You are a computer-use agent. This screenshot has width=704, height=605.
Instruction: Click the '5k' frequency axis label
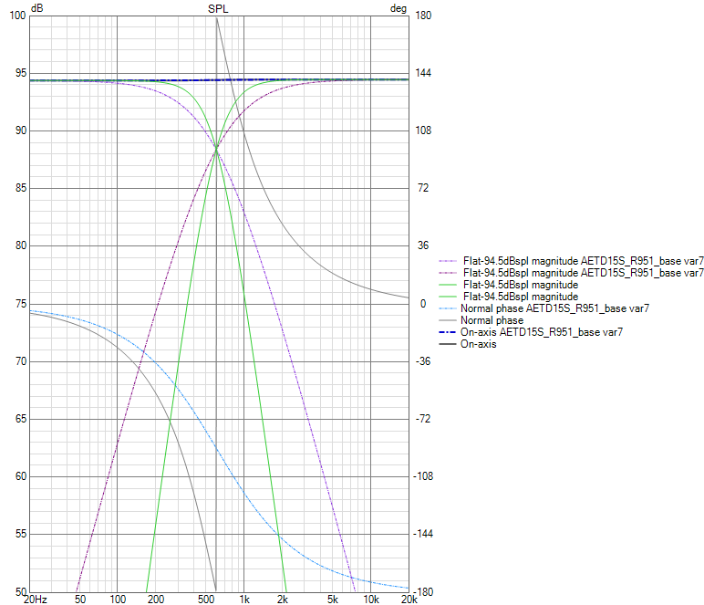(333, 600)
